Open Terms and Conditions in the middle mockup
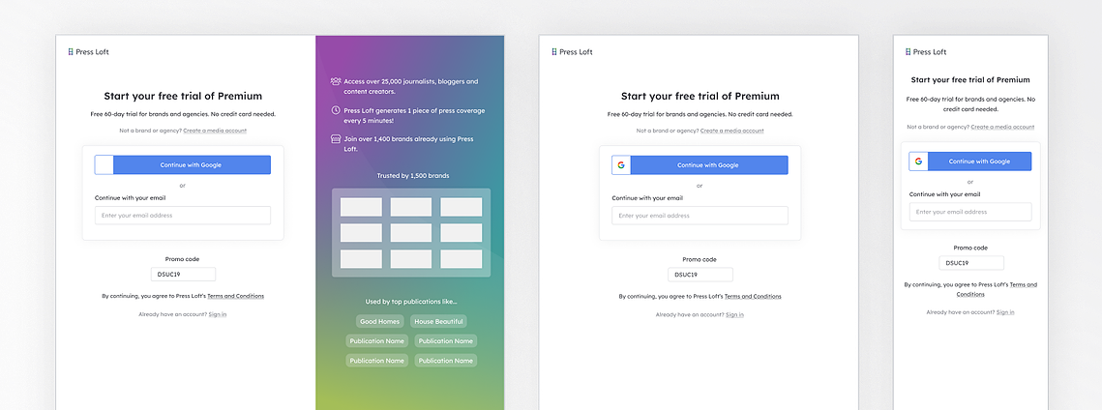Image resolution: width=1102 pixels, height=410 pixels. pyautogui.click(x=753, y=296)
